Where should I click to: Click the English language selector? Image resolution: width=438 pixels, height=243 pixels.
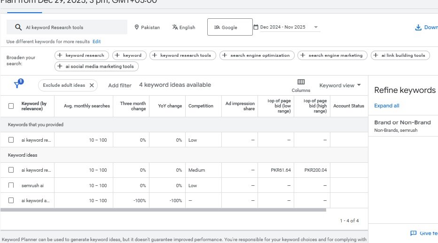[184, 27]
